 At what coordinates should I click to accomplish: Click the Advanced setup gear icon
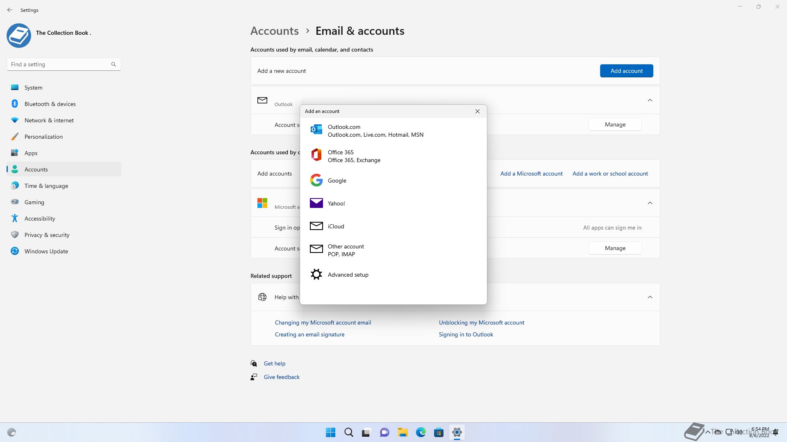coord(316,274)
